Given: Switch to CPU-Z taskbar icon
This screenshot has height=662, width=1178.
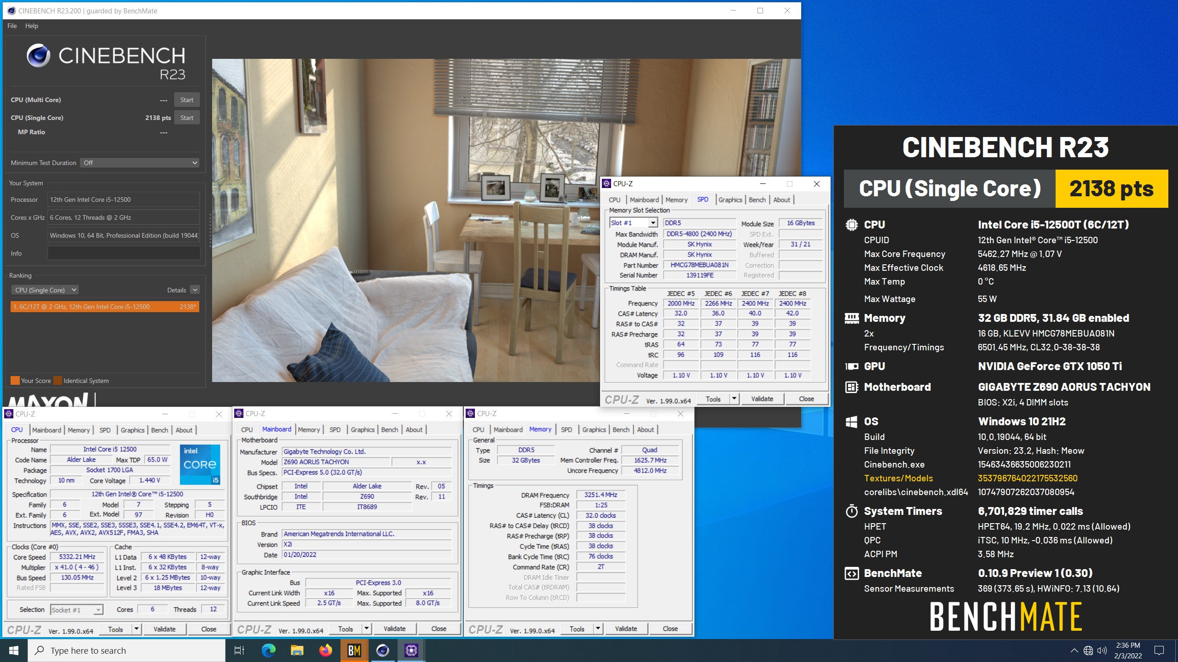Looking at the screenshot, I should (x=411, y=651).
